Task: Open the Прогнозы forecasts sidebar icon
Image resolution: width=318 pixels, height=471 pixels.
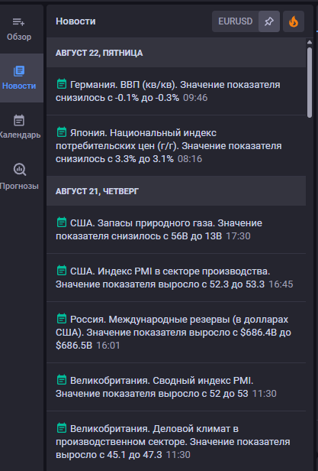Action: [x=19, y=177]
